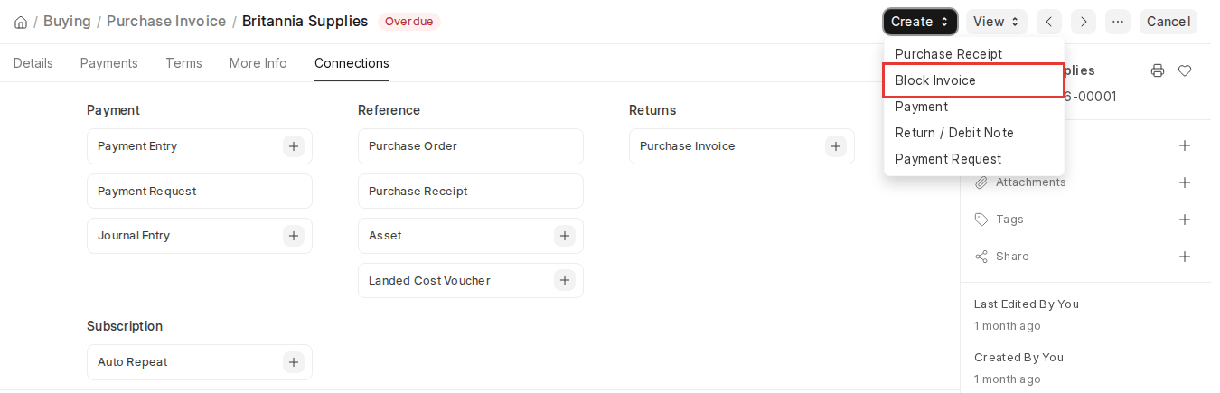
Task: Click the Attachments label
Action: coord(1031,182)
